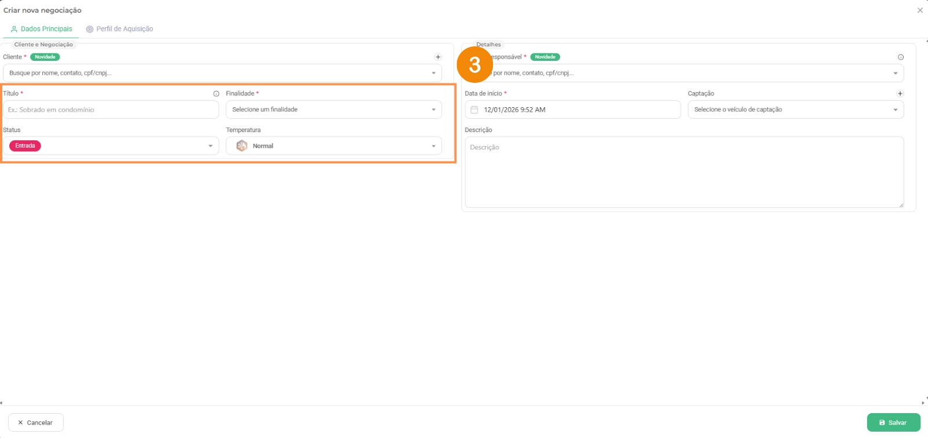Image resolution: width=928 pixels, height=438 pixels.
Task: Click the info icon beside Título
Action: [x=216, y=94]
